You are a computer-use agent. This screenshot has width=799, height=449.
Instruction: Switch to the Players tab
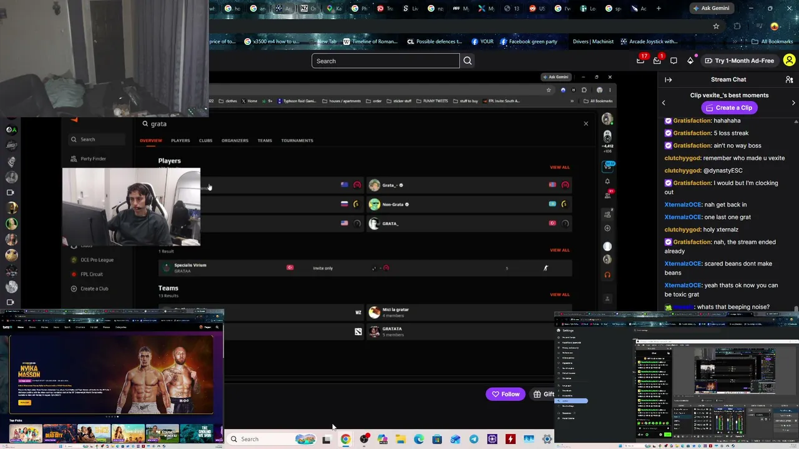pyautogui.click(x=180, y=140)
